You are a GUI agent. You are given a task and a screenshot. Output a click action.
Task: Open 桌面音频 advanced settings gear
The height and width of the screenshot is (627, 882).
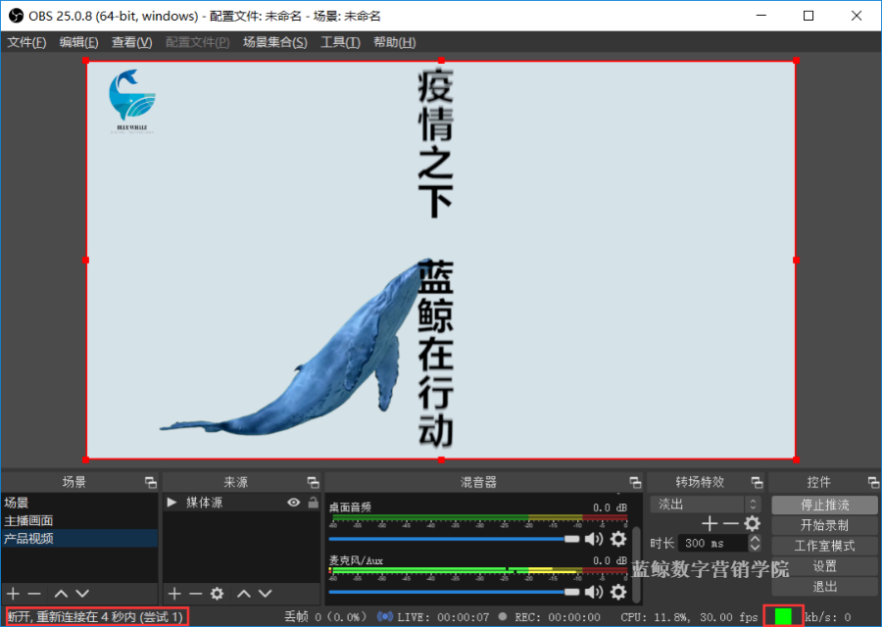point(617,539)
